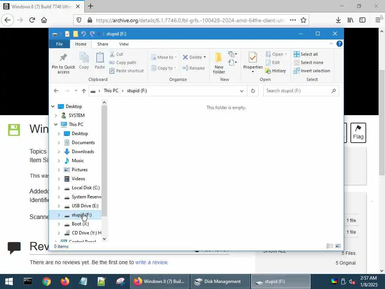Open the File ribbon tab

pyautogui.click(x=59, y=44)
